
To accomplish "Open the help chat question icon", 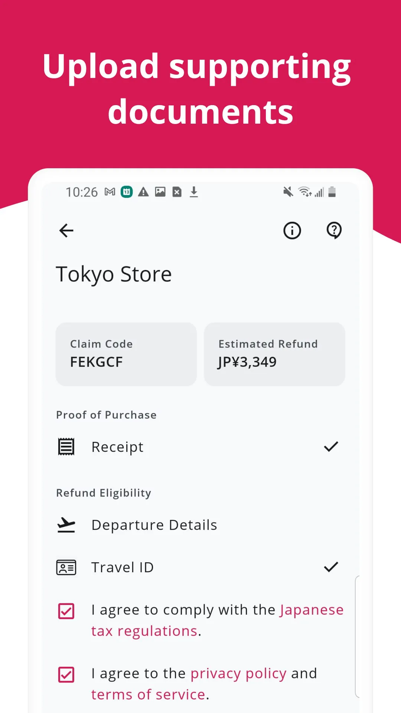I will [x=334, y=231].
